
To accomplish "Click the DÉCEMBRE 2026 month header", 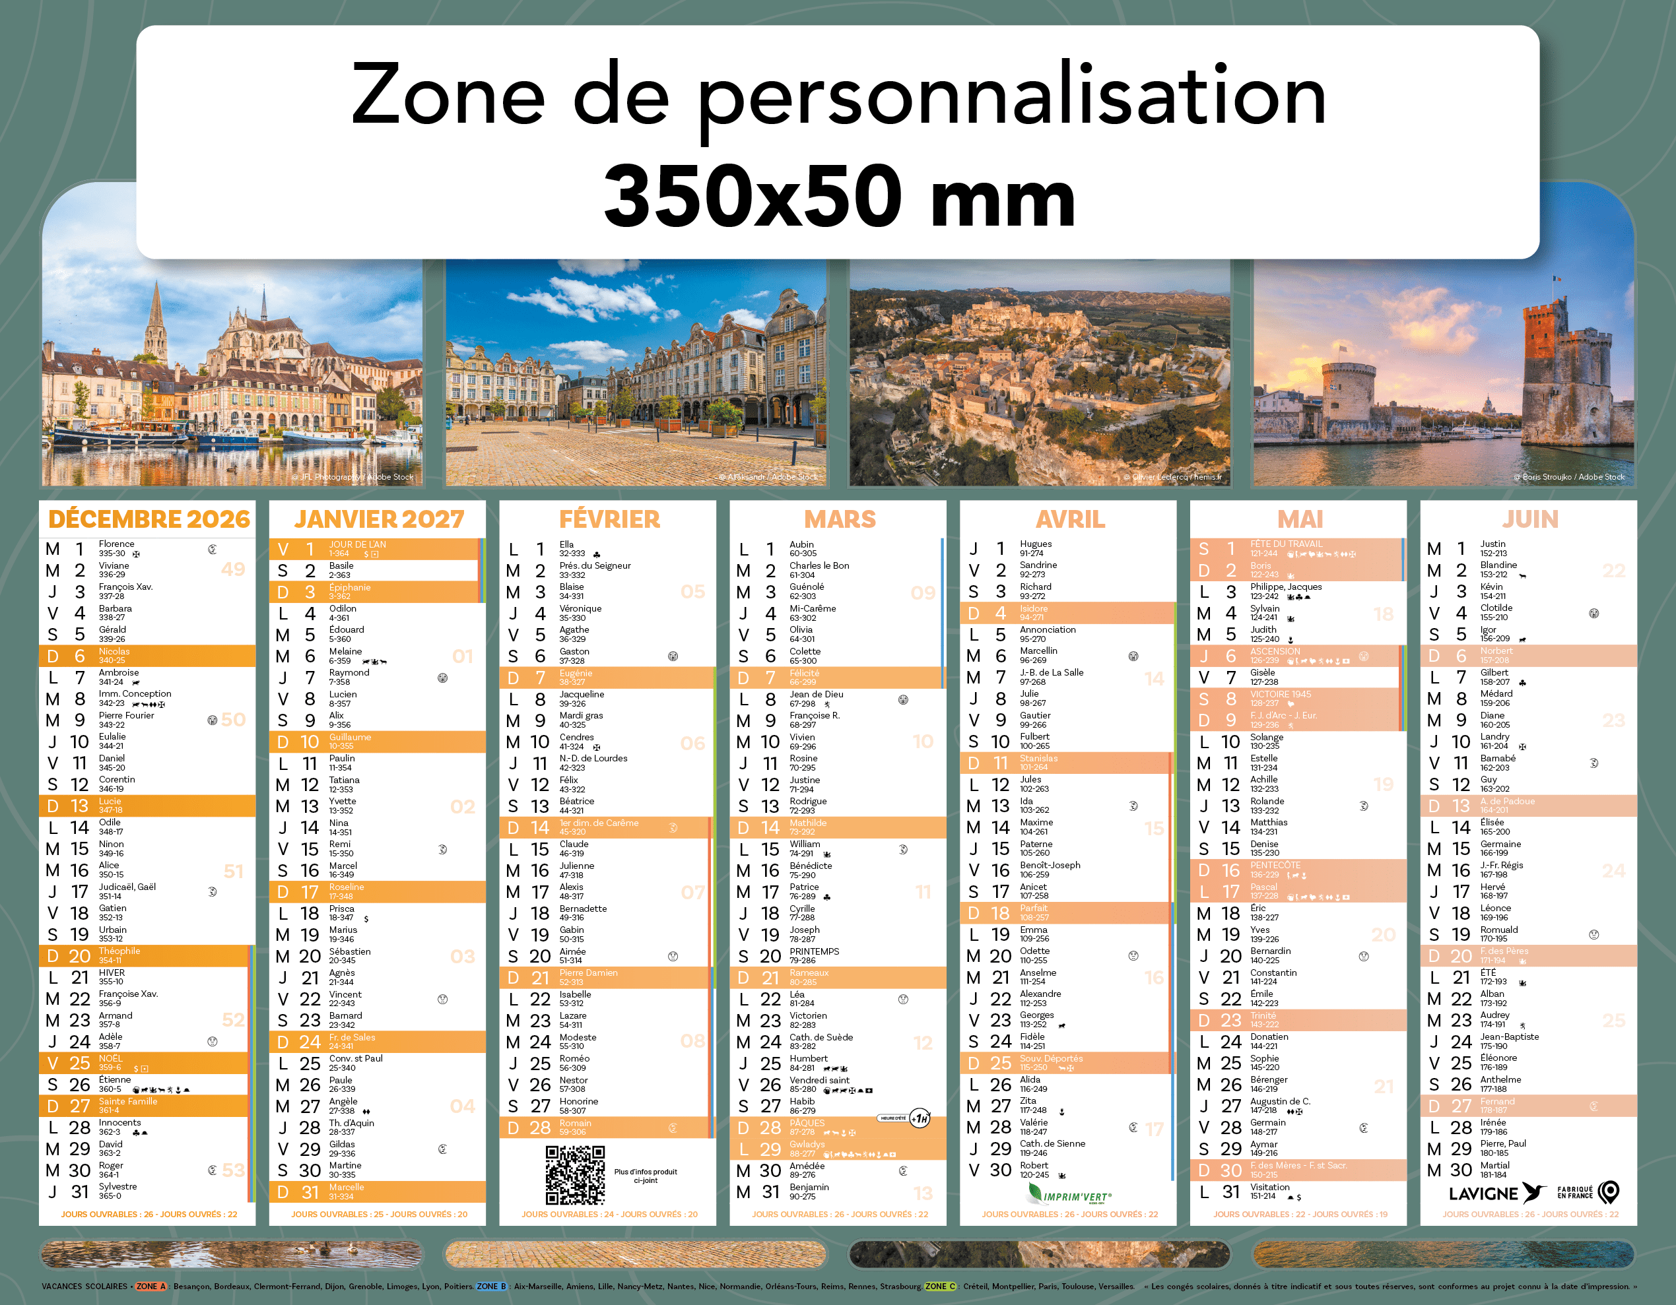I will [x=149, y=519].
